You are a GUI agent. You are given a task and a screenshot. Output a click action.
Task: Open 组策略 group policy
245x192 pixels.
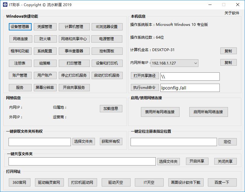pyautogui.click(x=45, y=63)
